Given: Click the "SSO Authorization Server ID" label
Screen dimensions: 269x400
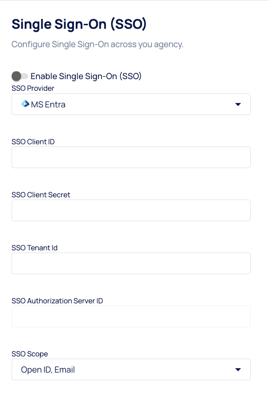Looking at the screenshot, I should (x=57, y=301).
